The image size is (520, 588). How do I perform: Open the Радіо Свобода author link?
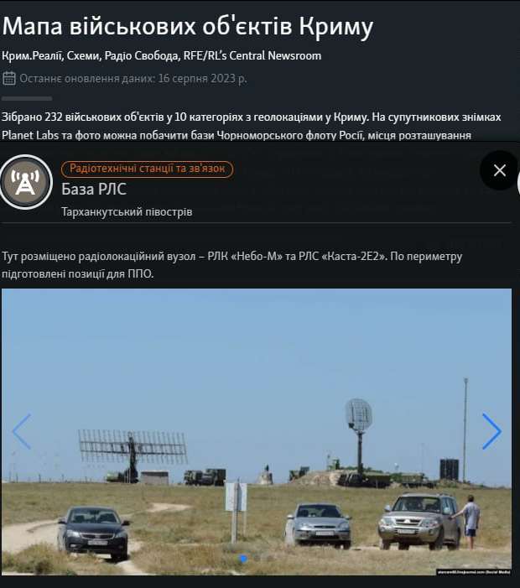142,56
